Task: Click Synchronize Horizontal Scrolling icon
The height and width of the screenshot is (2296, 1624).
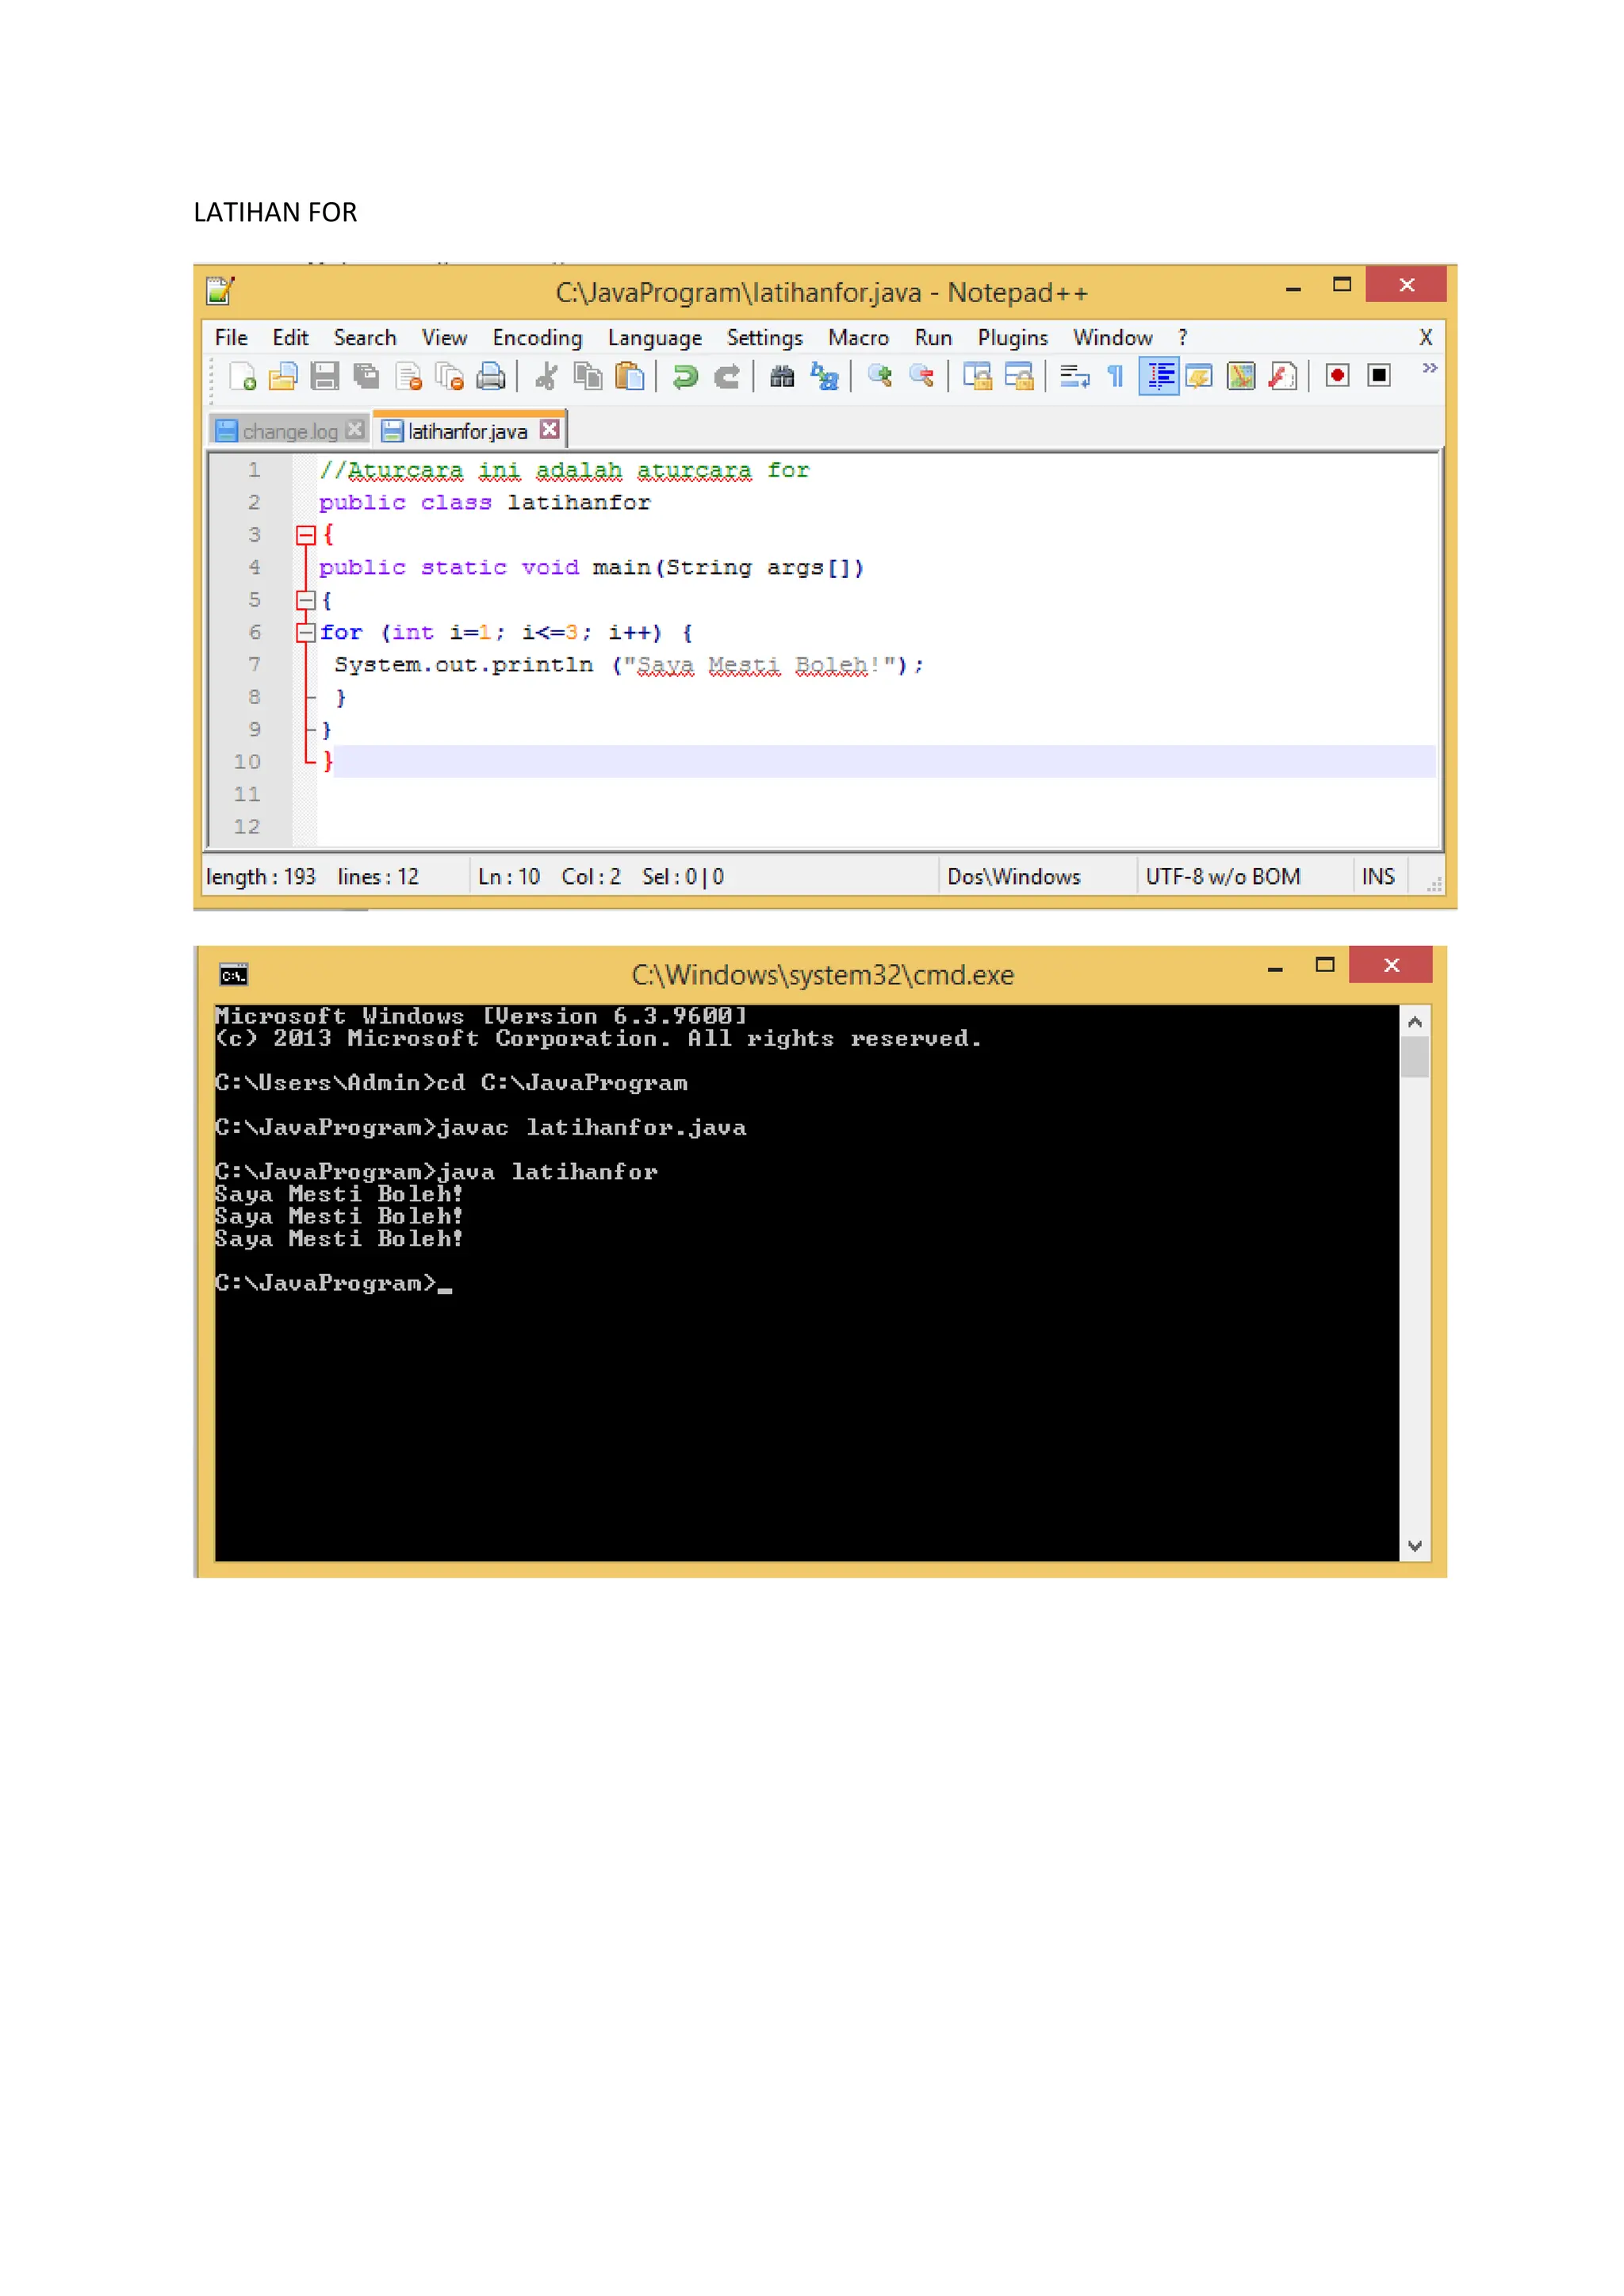Action: click(x=1019, y=376)
